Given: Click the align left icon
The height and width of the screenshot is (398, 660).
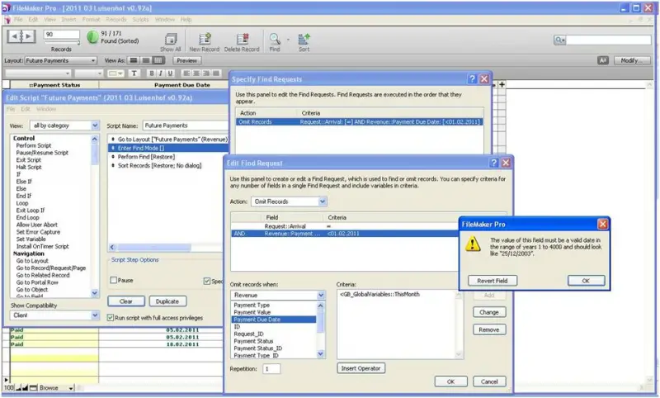Looking at the screenshot, I should tap(186, 73).
